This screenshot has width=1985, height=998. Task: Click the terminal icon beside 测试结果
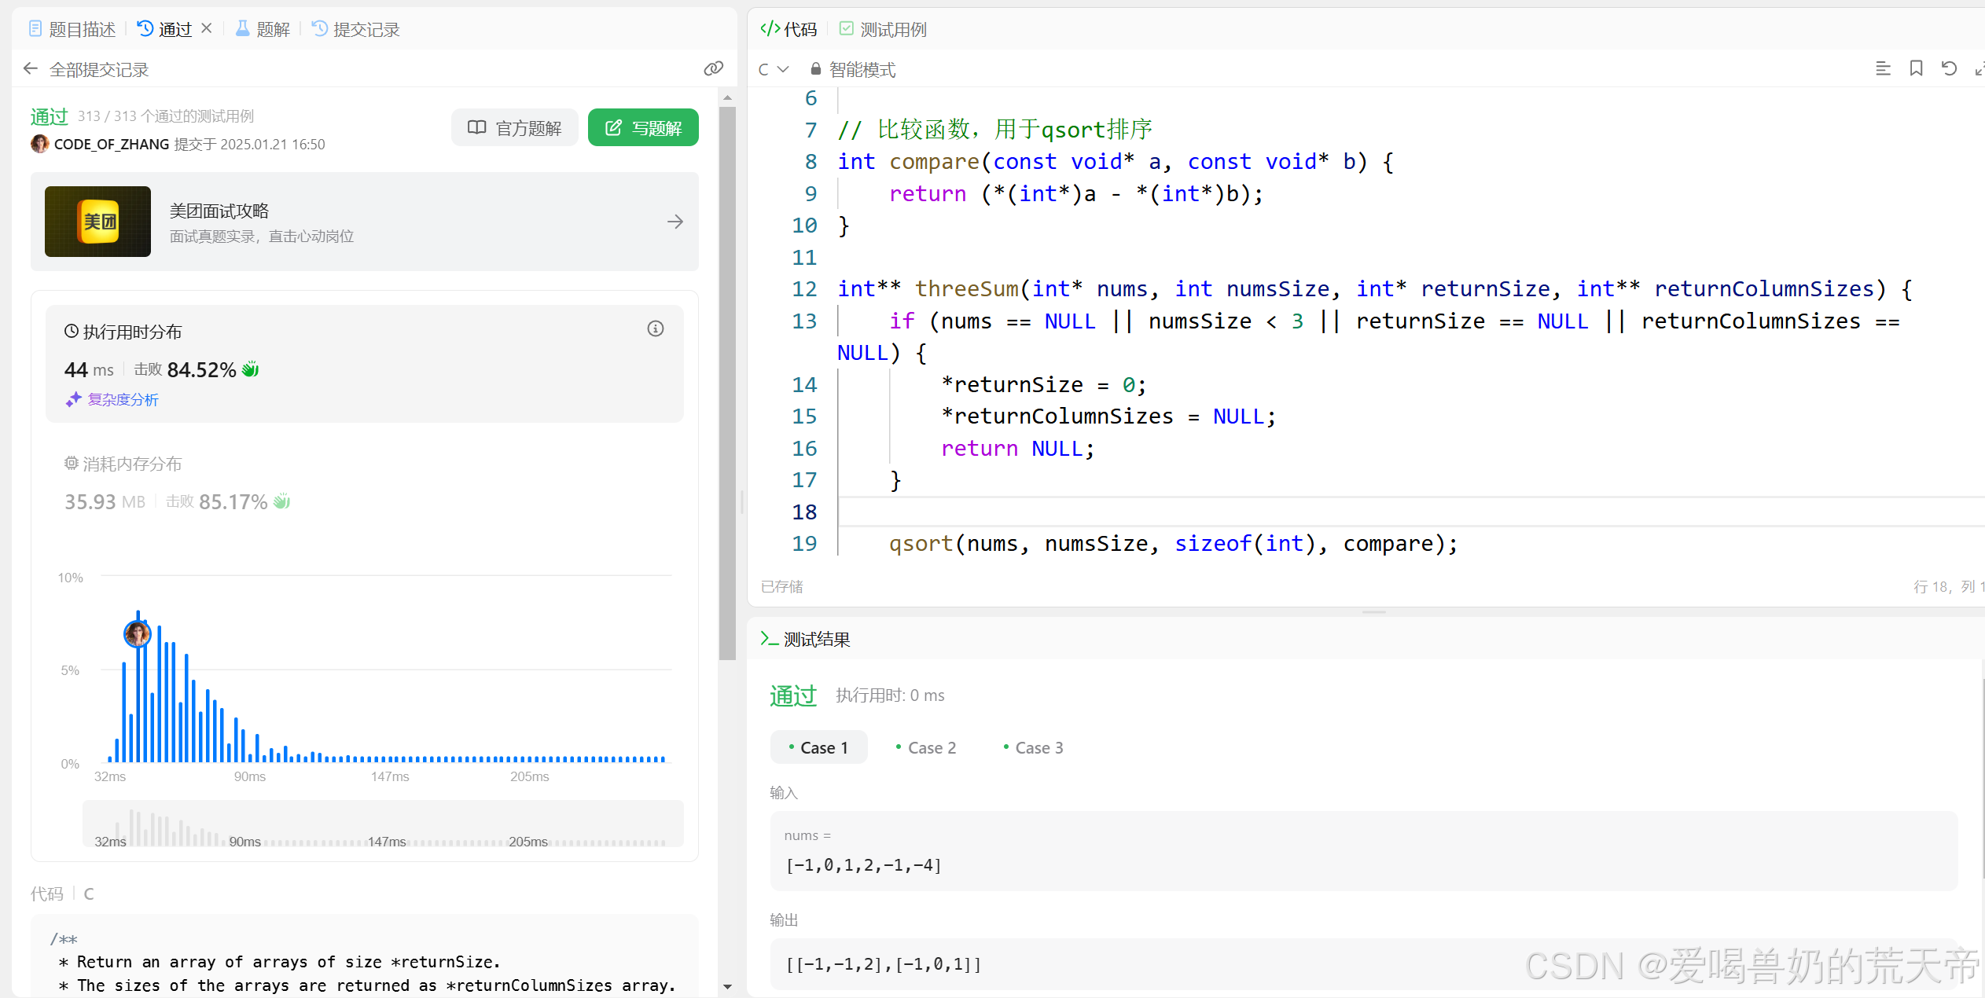[x=769, y=639]
